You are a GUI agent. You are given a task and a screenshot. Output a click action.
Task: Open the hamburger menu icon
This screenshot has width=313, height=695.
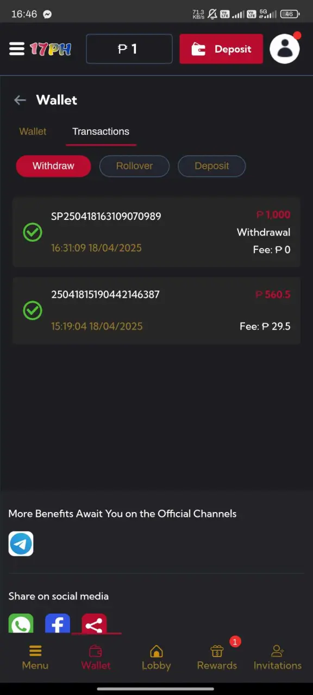pos(17,49)
